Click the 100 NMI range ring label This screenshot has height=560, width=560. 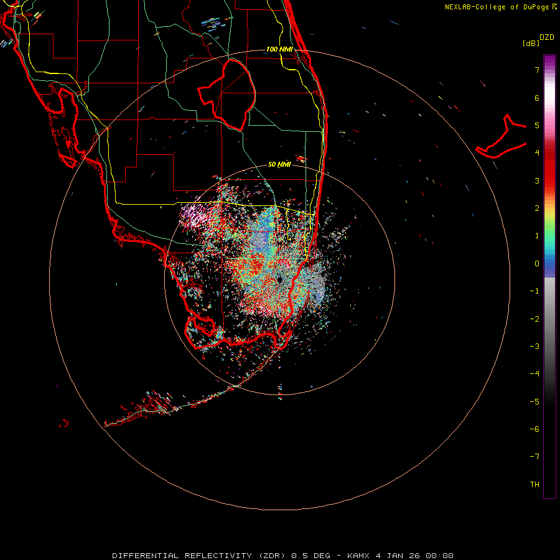click(279, 49)
